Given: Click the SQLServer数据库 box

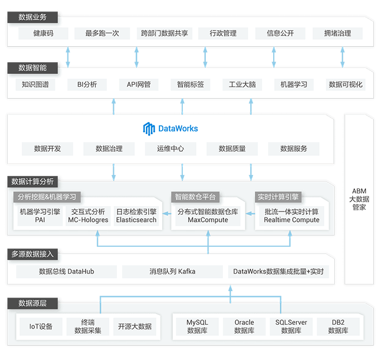Looking at the screenshot, I should pos(291,326).
